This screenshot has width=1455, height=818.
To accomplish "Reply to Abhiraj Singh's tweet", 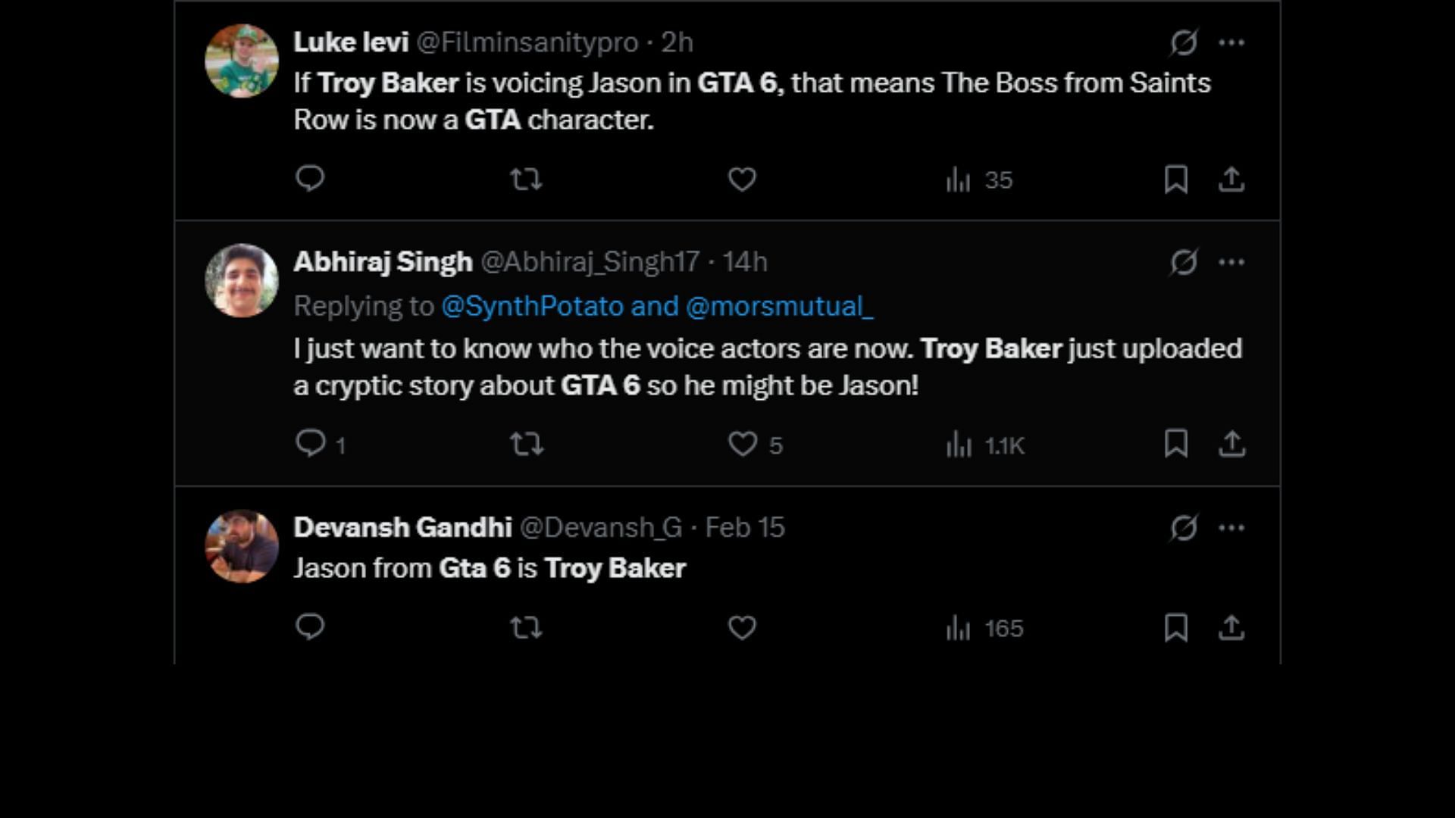I will tap(309, 443).
